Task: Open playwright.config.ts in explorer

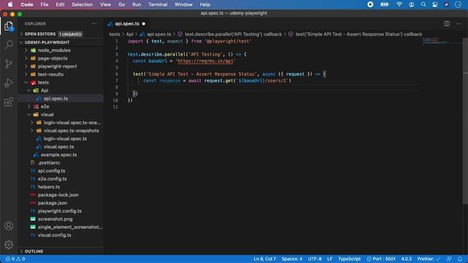Action: coord(60,211)
